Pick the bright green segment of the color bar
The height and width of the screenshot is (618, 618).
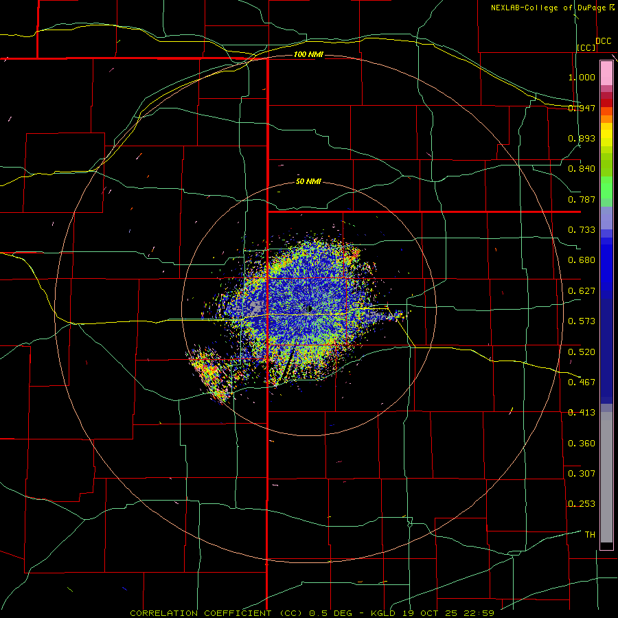[606, 187]
